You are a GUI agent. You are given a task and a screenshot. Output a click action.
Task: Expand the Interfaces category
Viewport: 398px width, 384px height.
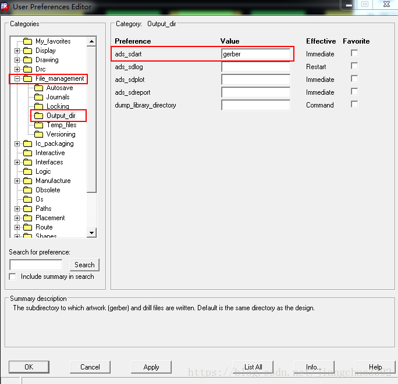(17, 162)
